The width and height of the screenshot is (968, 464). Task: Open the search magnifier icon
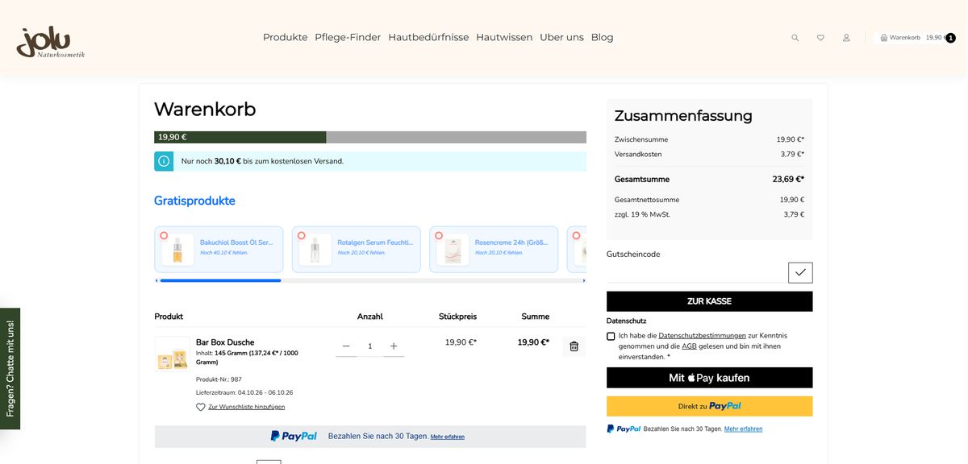pos(795,38)
